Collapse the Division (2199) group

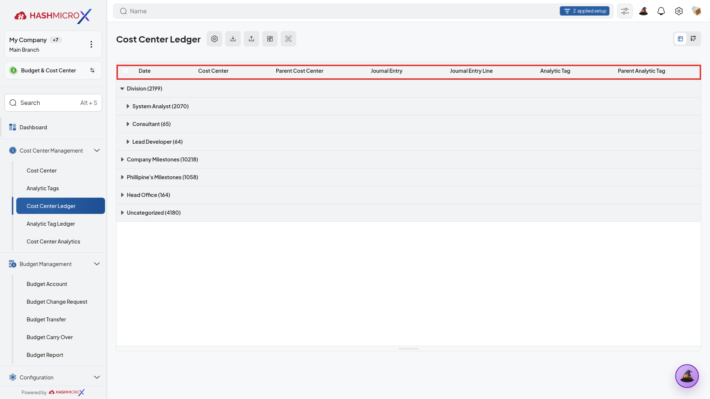tap(122, 89)
